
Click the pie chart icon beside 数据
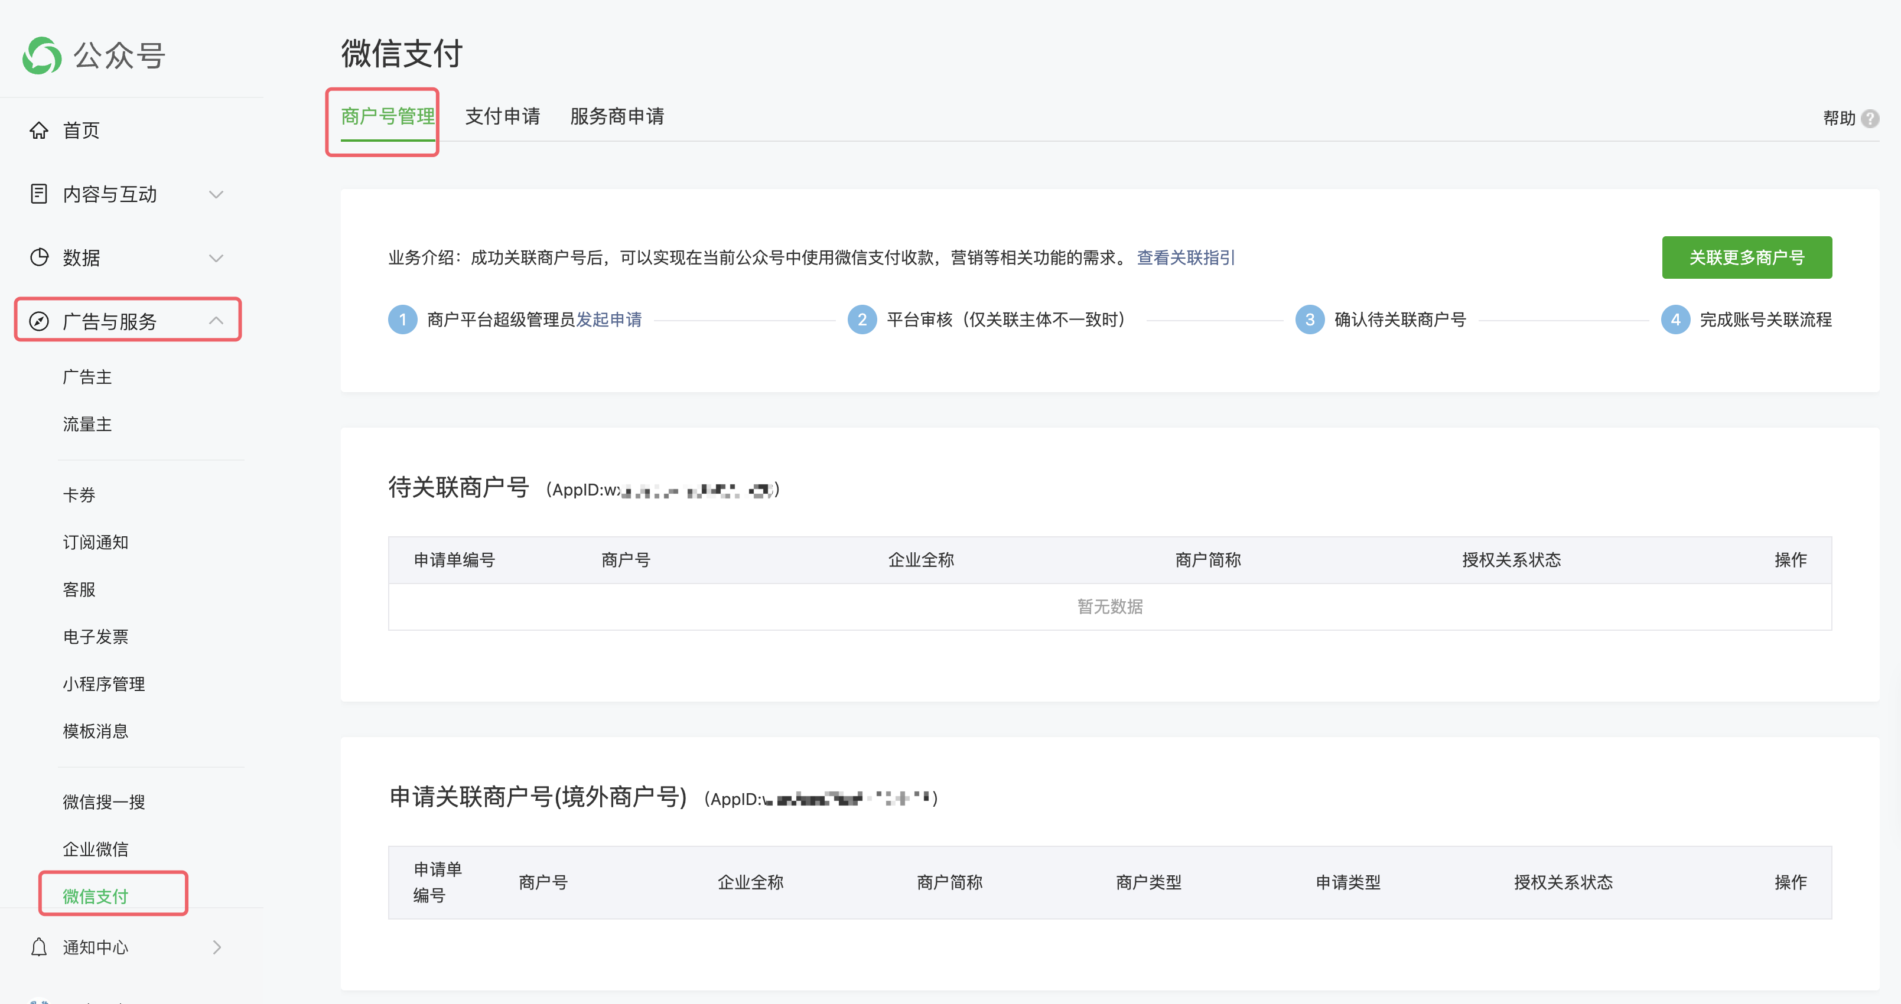[39, 257]
